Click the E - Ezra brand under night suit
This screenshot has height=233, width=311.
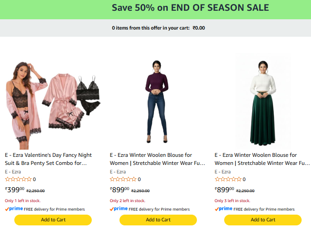click(13, 172)
